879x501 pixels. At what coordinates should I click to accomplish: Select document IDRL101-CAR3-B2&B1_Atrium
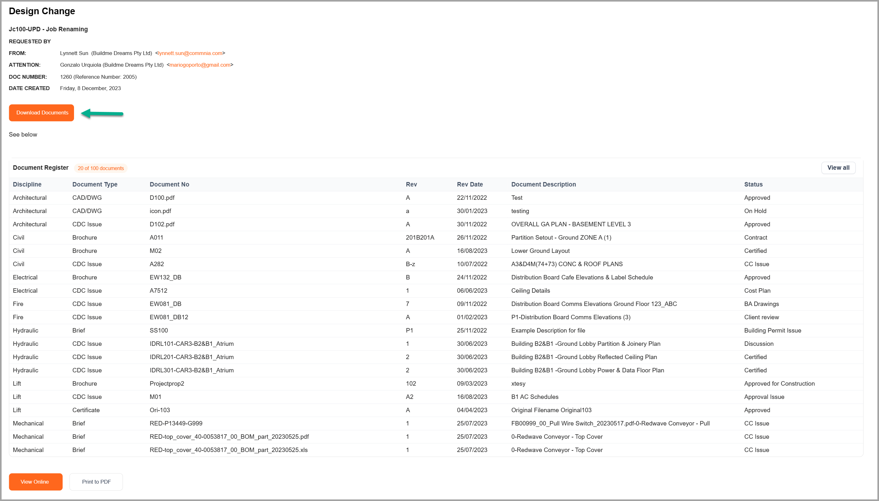[x=191, y=344]
